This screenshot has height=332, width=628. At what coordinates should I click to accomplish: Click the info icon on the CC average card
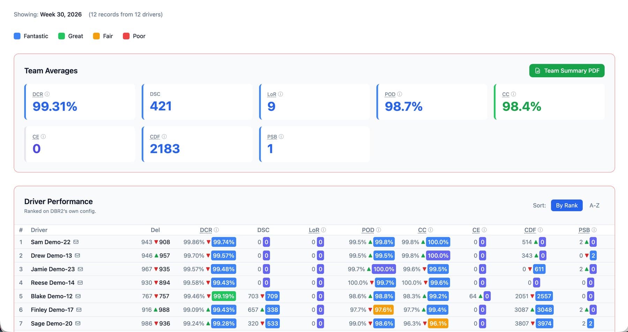514,94
